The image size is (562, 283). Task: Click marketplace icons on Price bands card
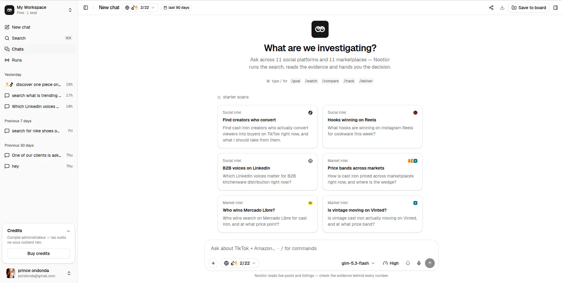point(412,161)
